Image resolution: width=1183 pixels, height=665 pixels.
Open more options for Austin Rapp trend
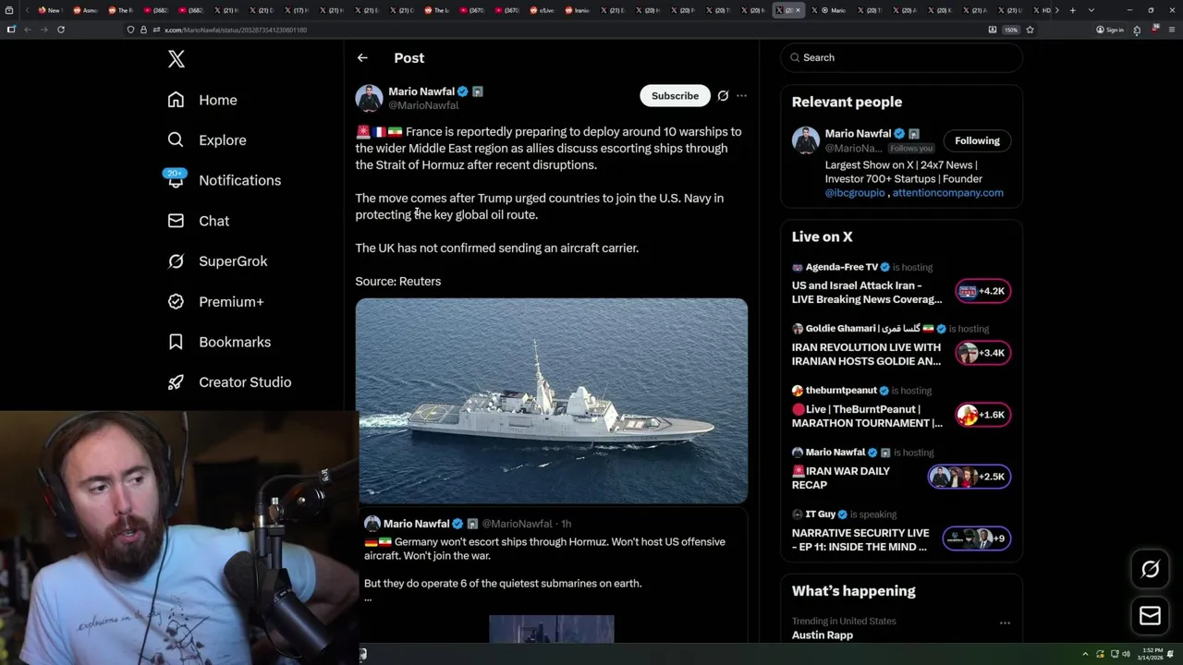(x=1004, y=623)
